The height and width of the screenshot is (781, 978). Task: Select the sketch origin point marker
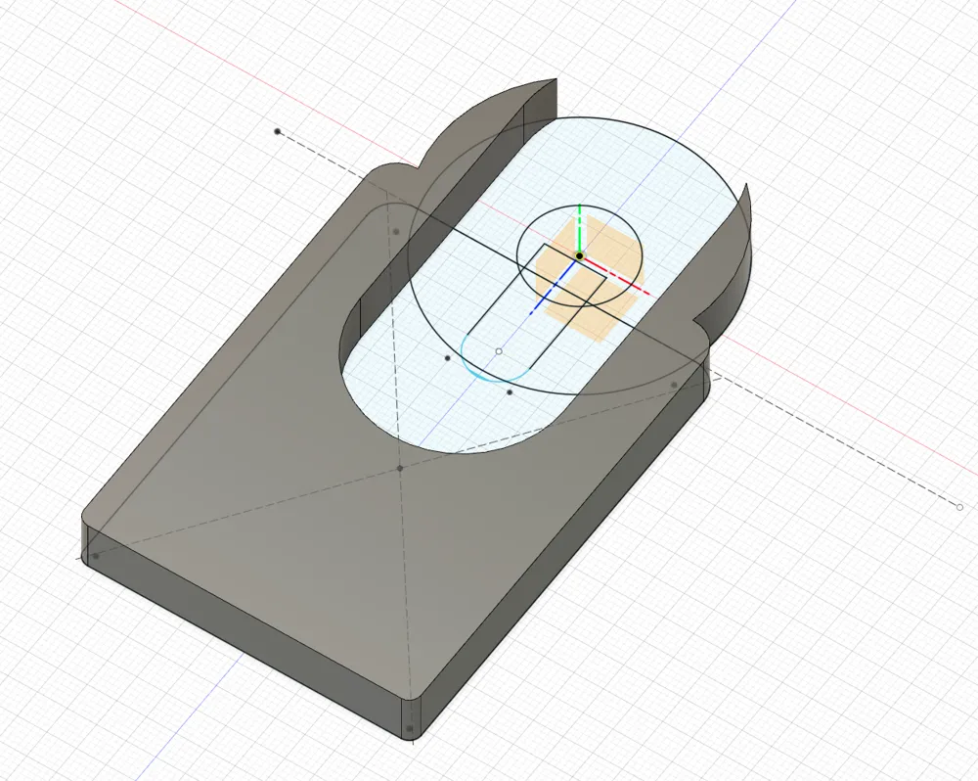click(x=579, y=255)
